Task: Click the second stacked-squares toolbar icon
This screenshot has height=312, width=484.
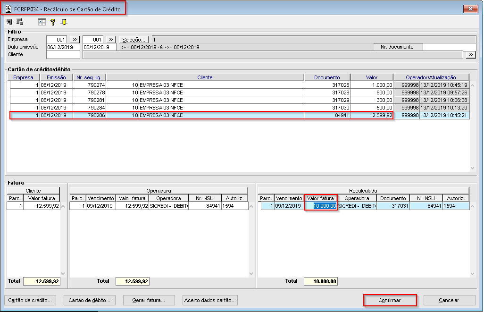Action: pos(20,22)
